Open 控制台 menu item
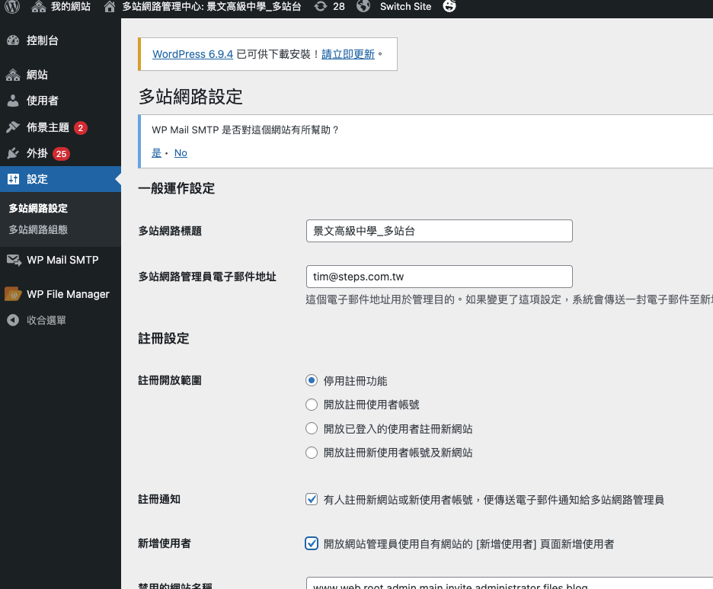Screen dimensions: 713x589 [x=43, y=40]
